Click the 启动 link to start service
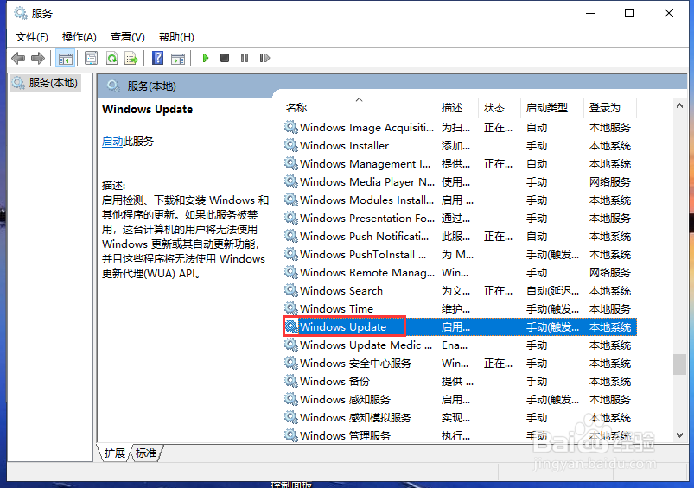Screen dimensions: 694x488 (x=112, y=142)
